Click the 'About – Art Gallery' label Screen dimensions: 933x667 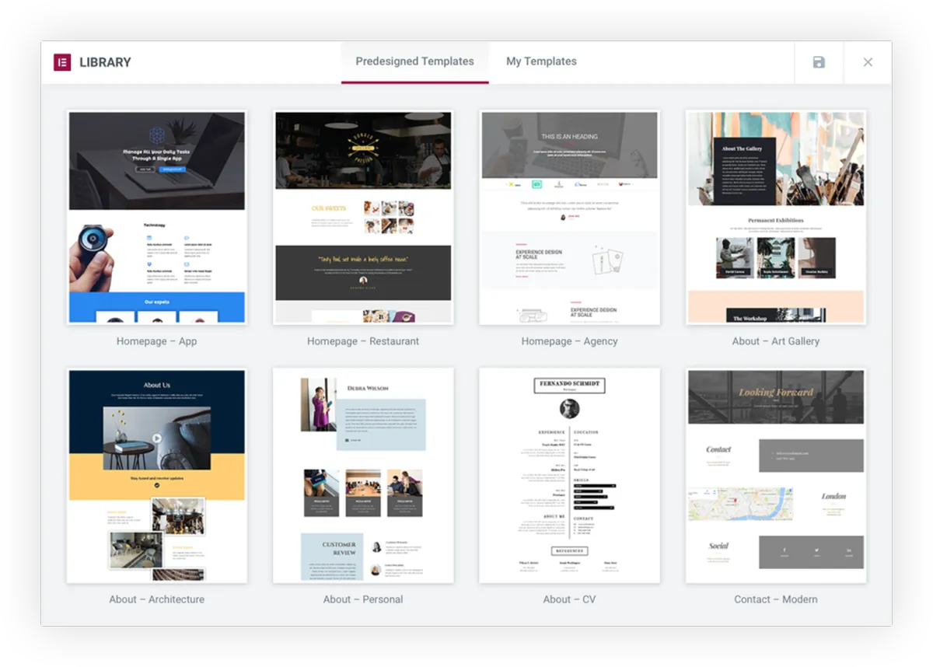pyautogui.click(x=776, y=341)
